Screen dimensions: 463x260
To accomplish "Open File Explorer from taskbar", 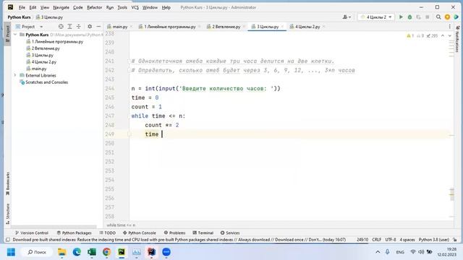I will (61, 252).
